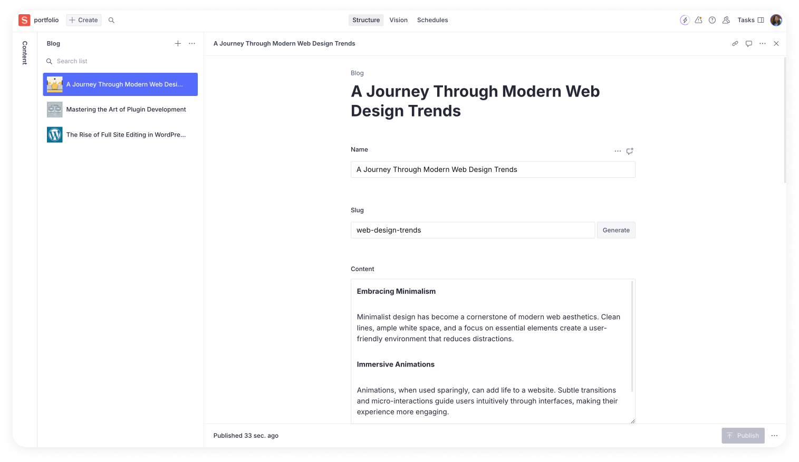The width and height of the screenshot is (799, 462).
Task: Open global search magnifier icon
Action: point(111,20)
